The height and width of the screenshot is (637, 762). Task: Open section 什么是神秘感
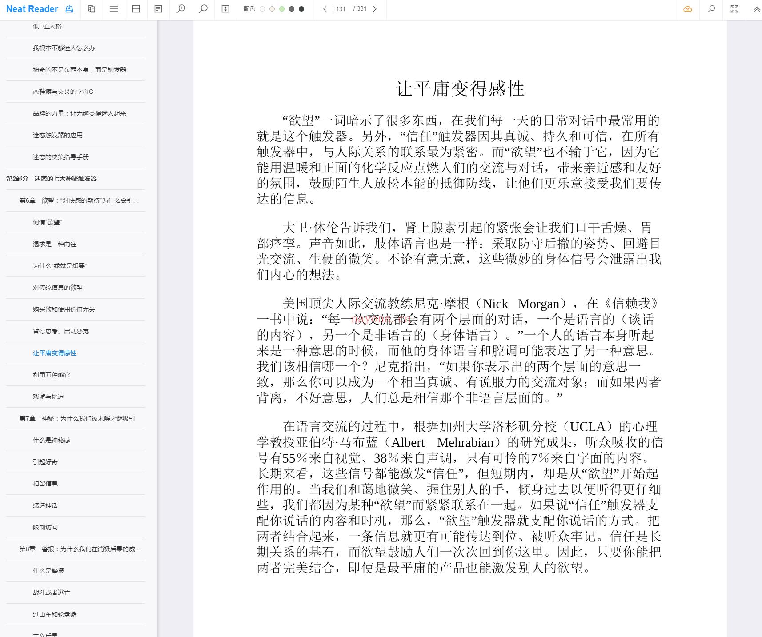coord(51,440)
